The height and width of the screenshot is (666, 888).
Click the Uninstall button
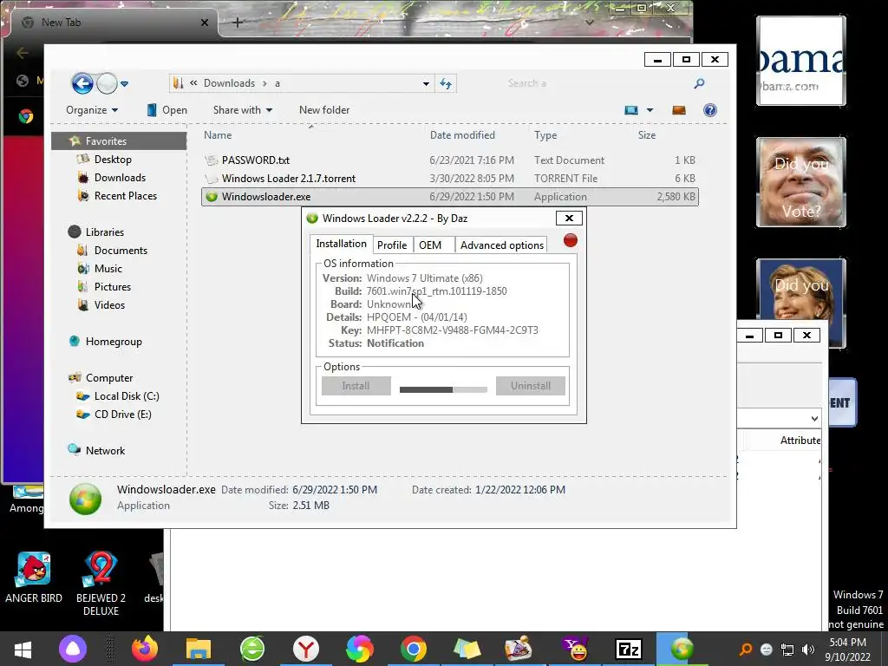click(x=530, y=386)
